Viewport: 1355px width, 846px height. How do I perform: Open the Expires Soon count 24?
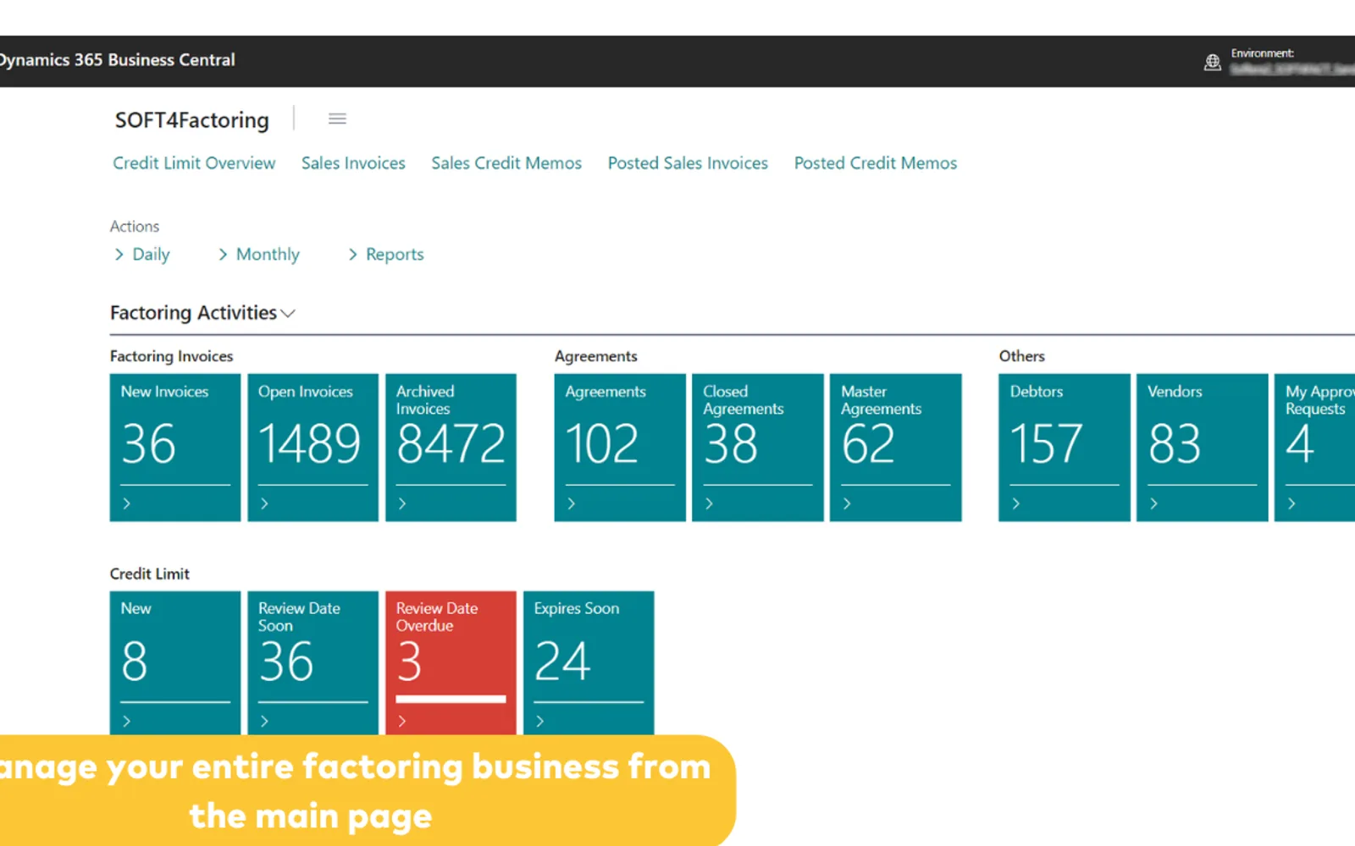[x=562, y=662]
